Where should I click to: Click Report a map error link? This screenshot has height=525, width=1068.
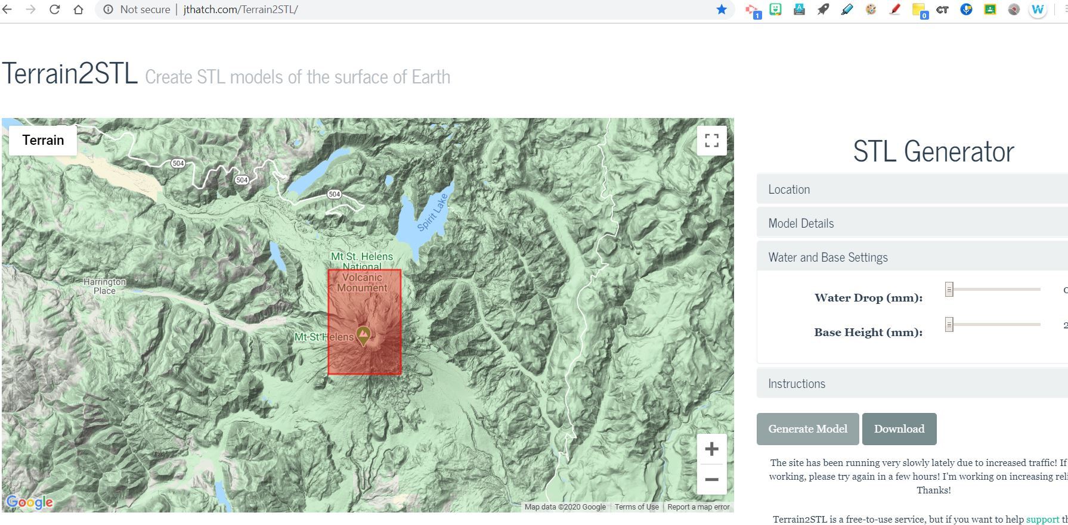coord(698,507)
